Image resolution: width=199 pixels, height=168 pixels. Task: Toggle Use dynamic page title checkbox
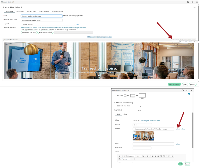[64, 15]
